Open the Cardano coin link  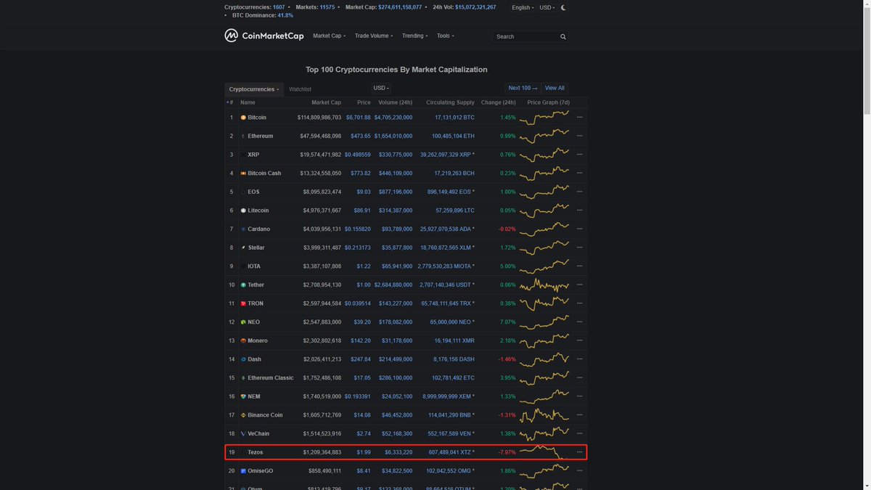coord(259,229)
